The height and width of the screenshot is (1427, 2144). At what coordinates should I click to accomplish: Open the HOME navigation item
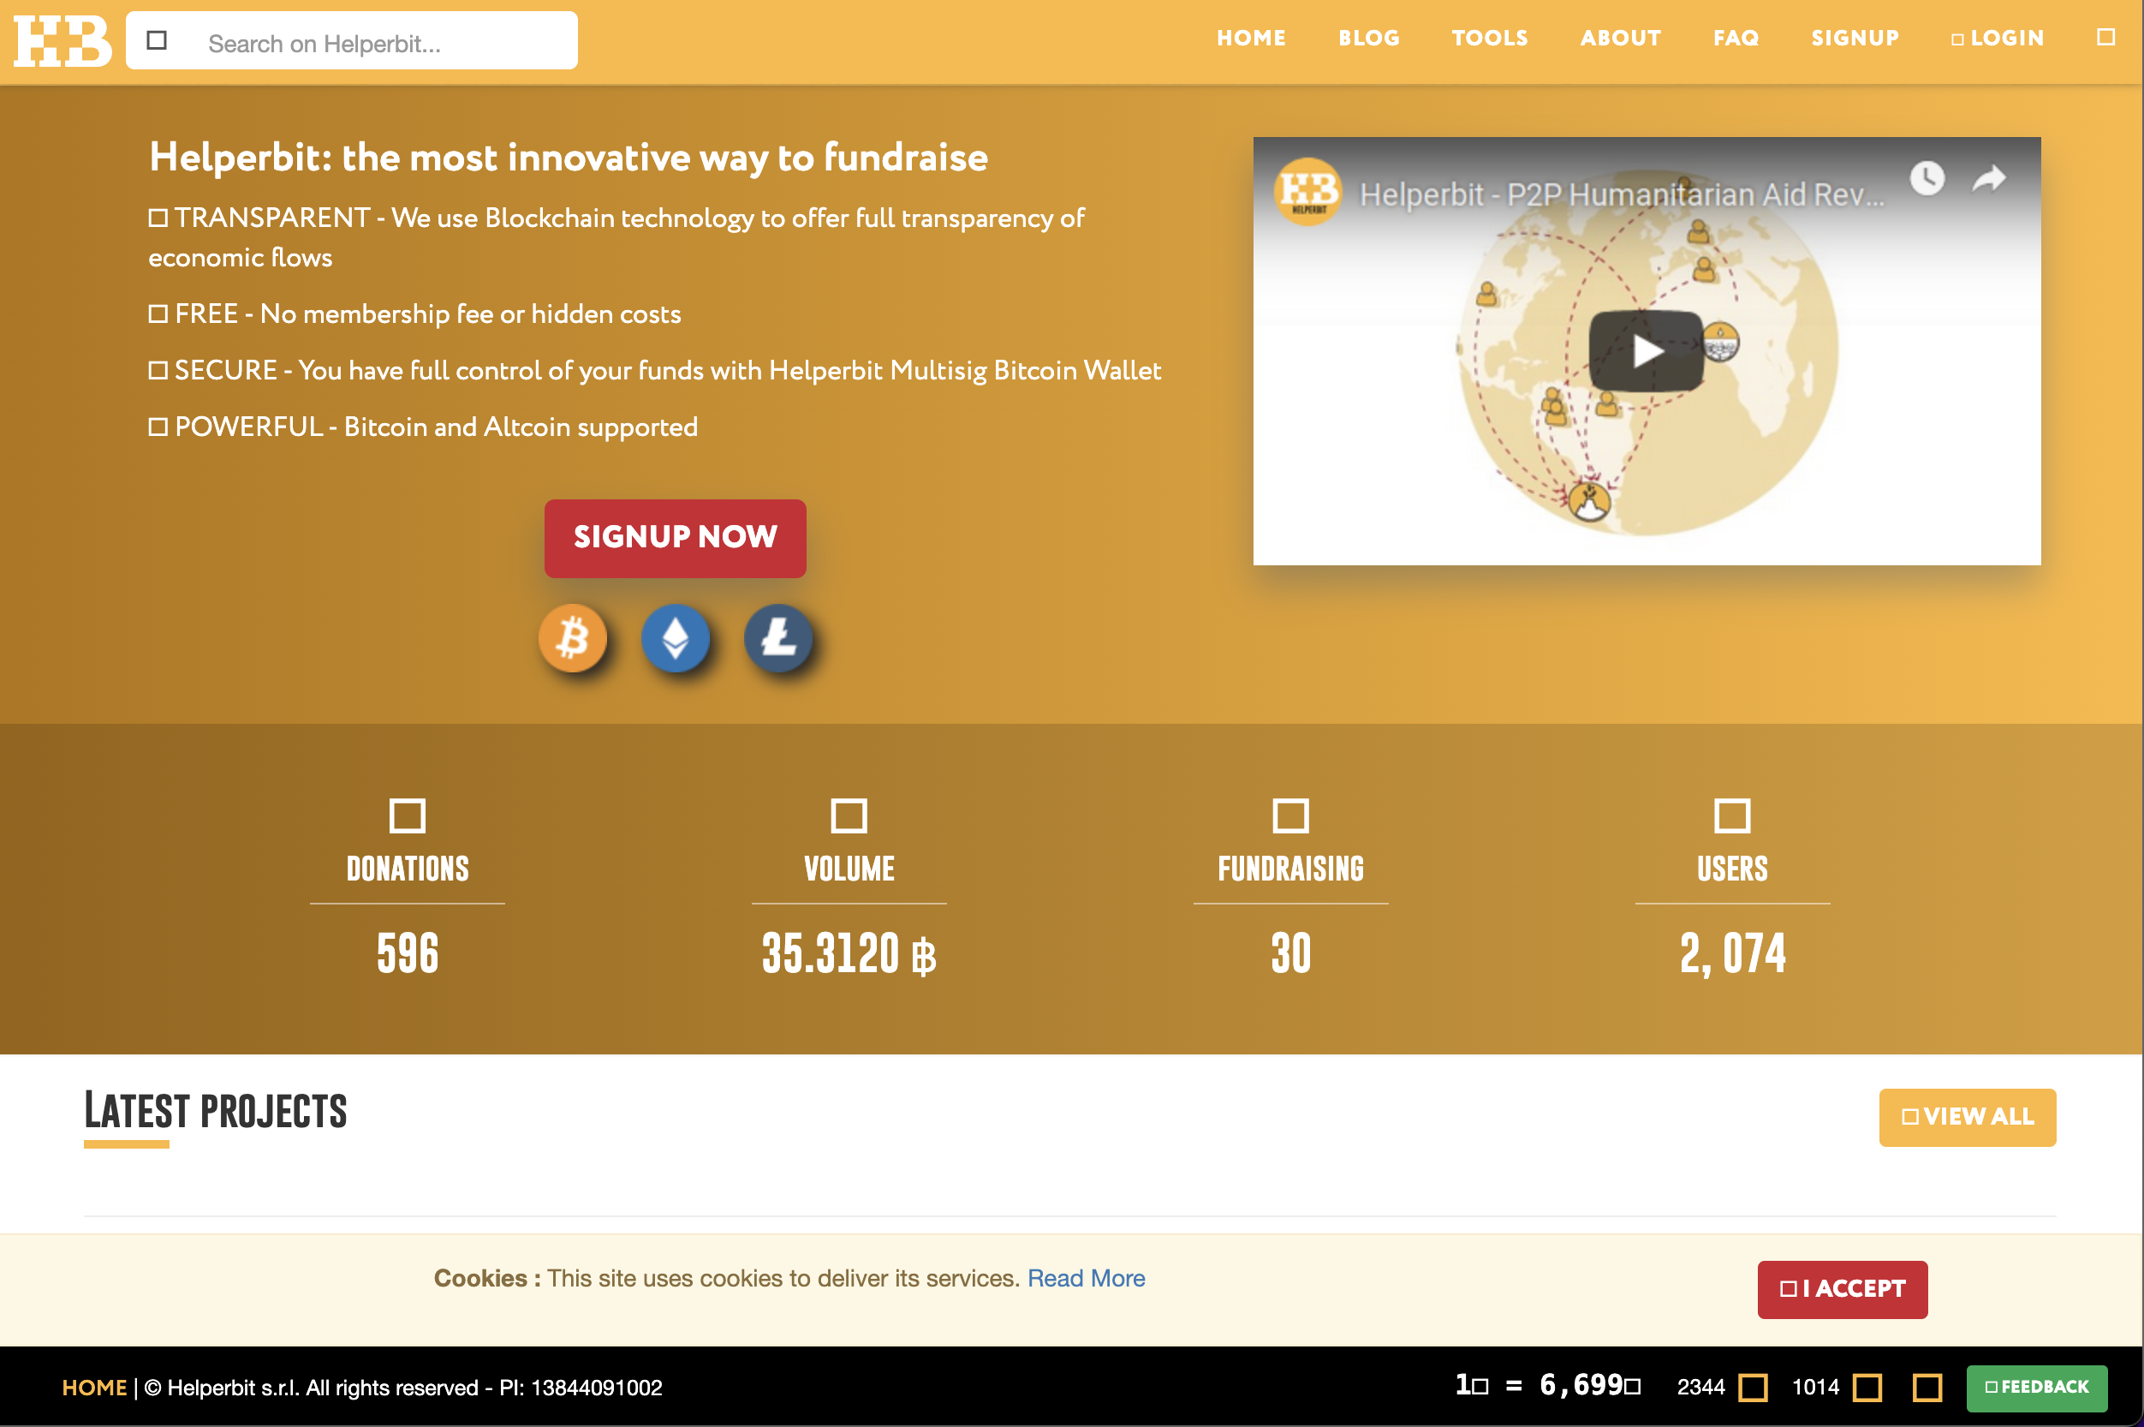pos(1251,39)
